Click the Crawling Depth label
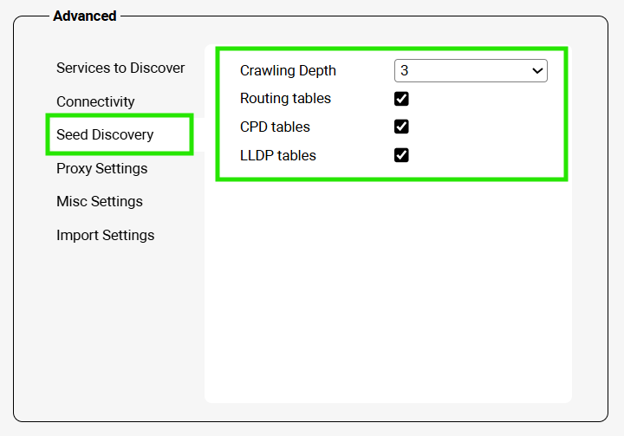624x436 pixels. tap(288, 71)
